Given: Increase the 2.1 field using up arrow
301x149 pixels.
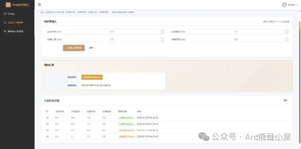Looking at the screenshot, I should tap(162, 31).
